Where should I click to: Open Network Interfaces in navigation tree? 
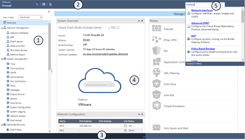click(x=19, y=33)
